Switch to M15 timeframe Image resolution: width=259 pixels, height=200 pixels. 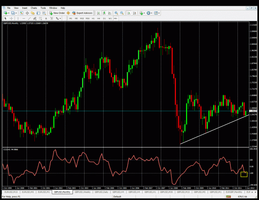82,18
